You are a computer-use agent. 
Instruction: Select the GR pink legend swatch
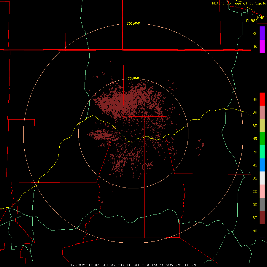click(x=262, y=112)
